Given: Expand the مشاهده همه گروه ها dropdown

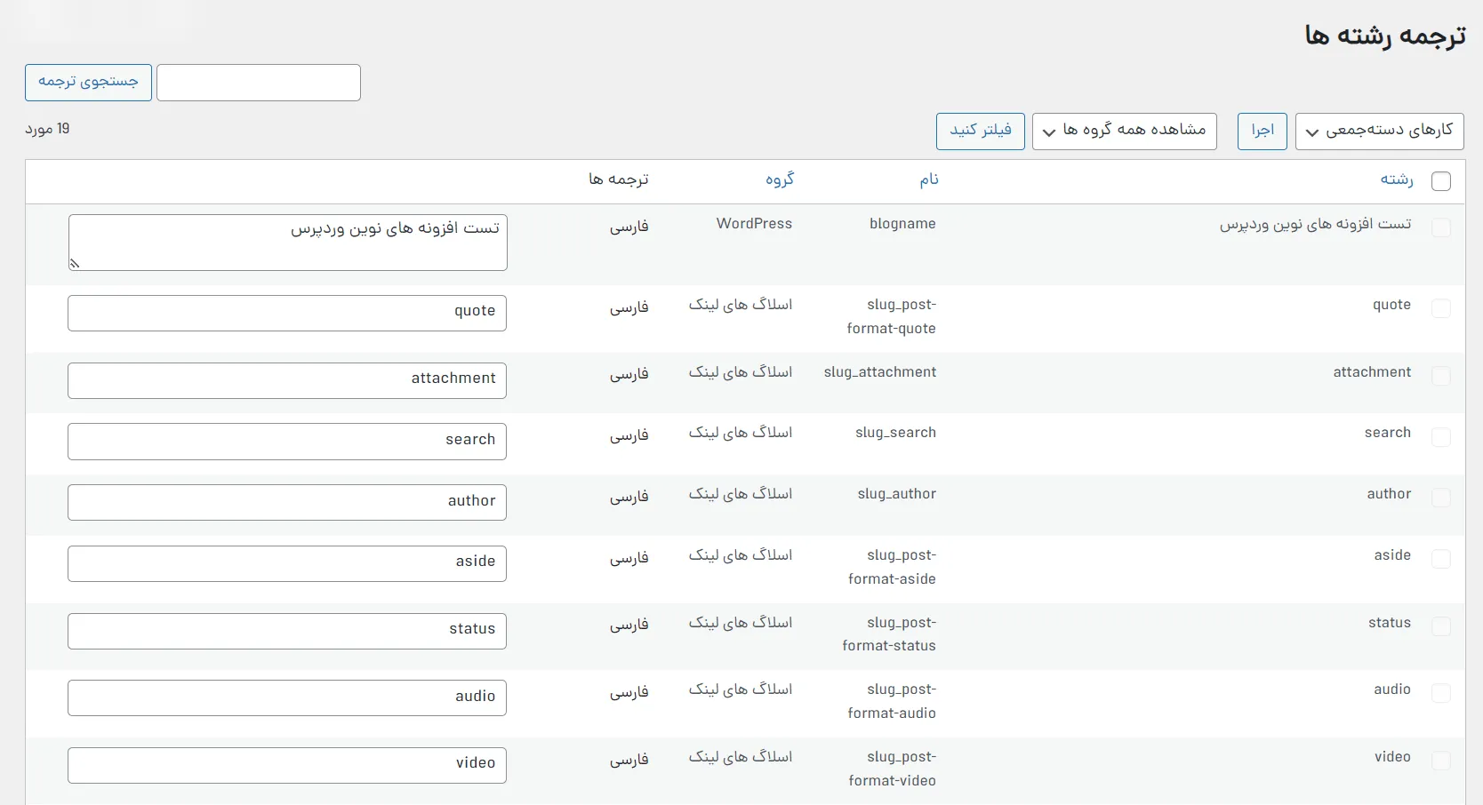Looking at the screenshot, I should (1125, 132).
